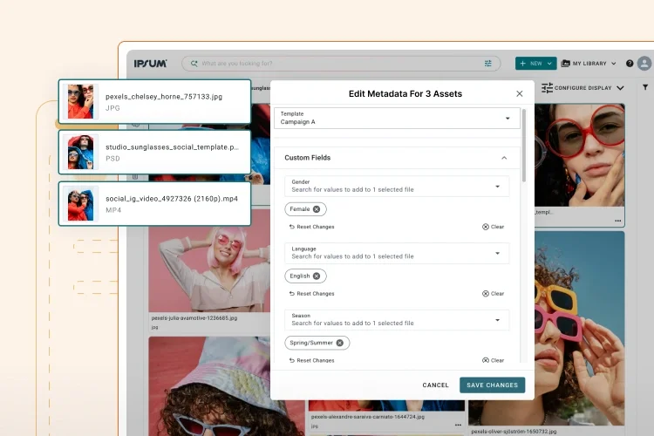Reset Changes under Language field

click(311, 293)
